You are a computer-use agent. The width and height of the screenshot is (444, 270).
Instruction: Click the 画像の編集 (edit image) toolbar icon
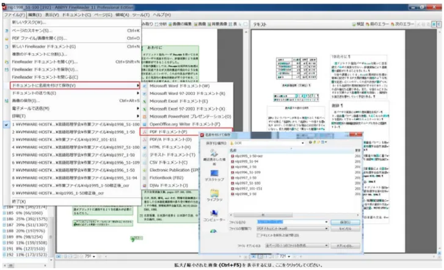170,24
